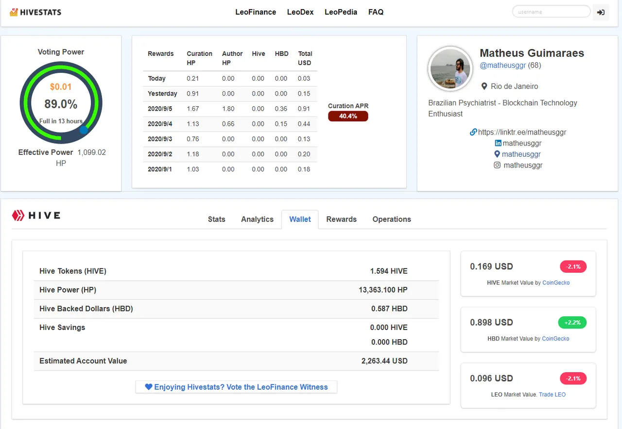Click the 2020/9/3 row date
Image resolution: width=622 pixels, height=429 pixels.
pos(160,139)
